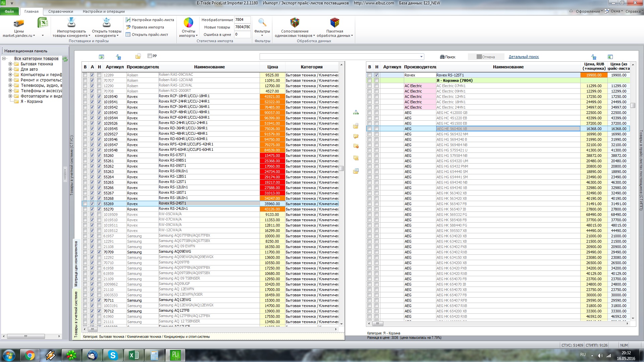
Task: Click refresh icon beside all categories
Action: point(65,59)
